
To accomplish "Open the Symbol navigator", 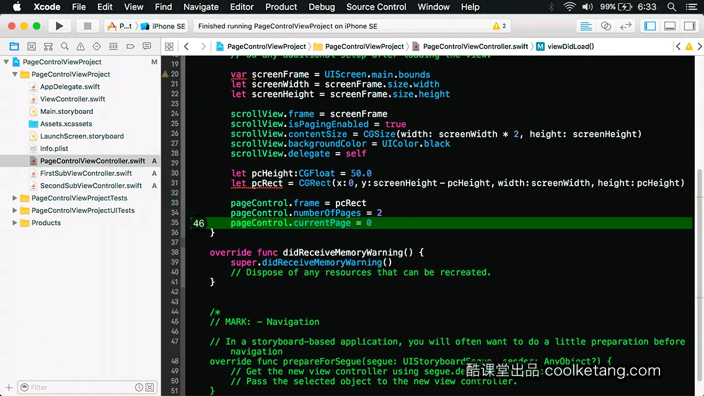I will coord(48,46).
